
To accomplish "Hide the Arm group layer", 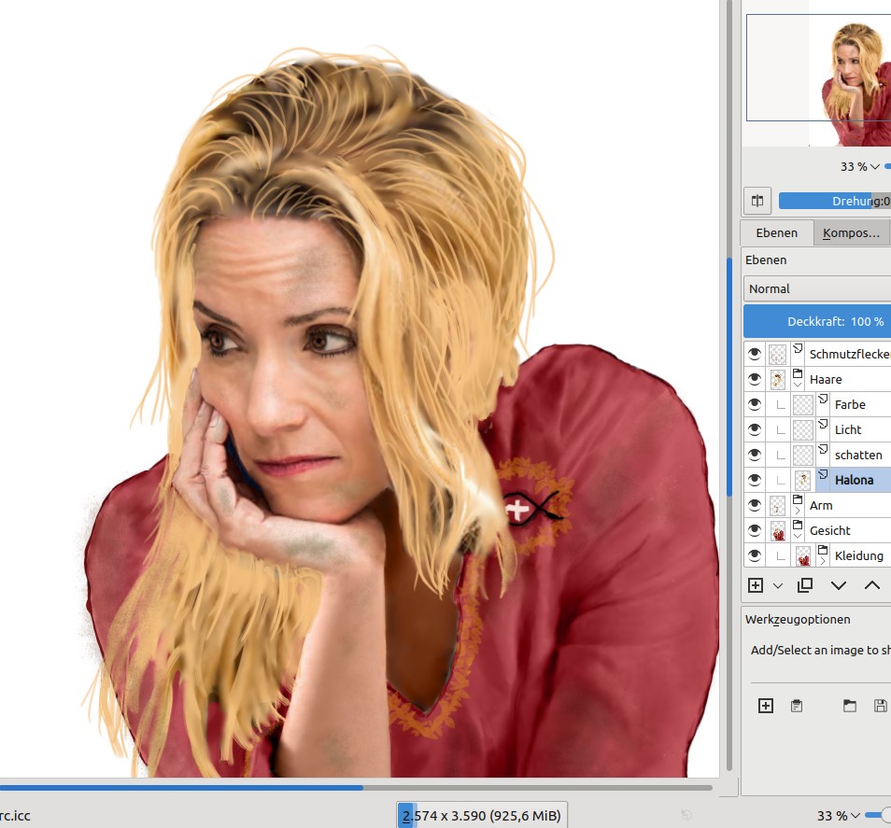I will click(x=755, y=505).
